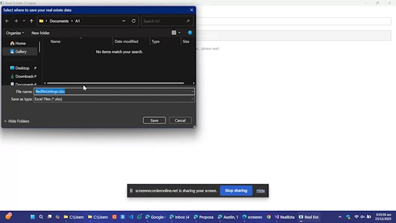Sort by Name column

pos(55,41)
